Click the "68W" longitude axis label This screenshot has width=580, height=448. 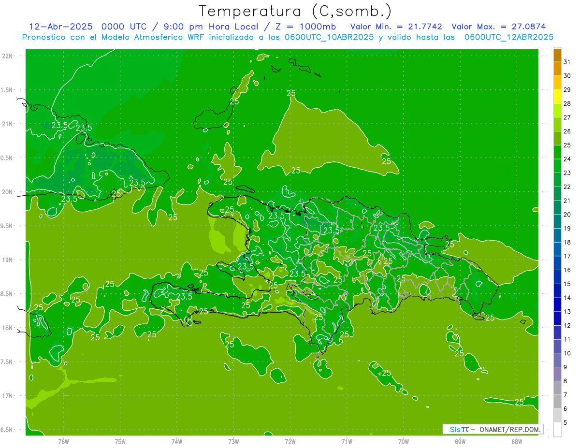(x=517, y=441)
